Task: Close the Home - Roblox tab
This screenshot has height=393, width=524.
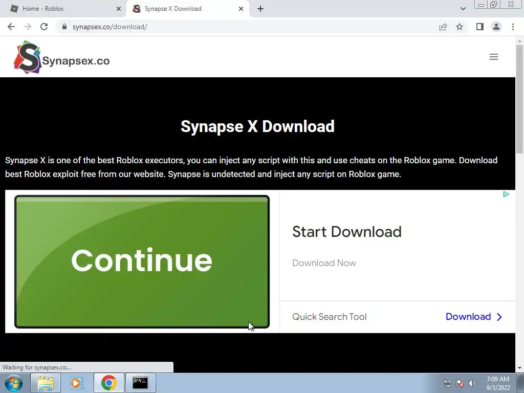Action: point(119,9)
